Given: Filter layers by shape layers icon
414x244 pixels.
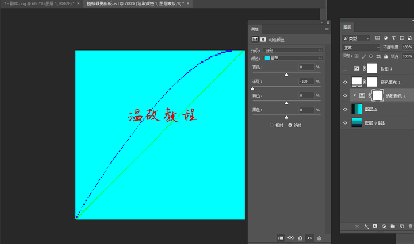Looking at the screenshot, I should tap(401, 38).
